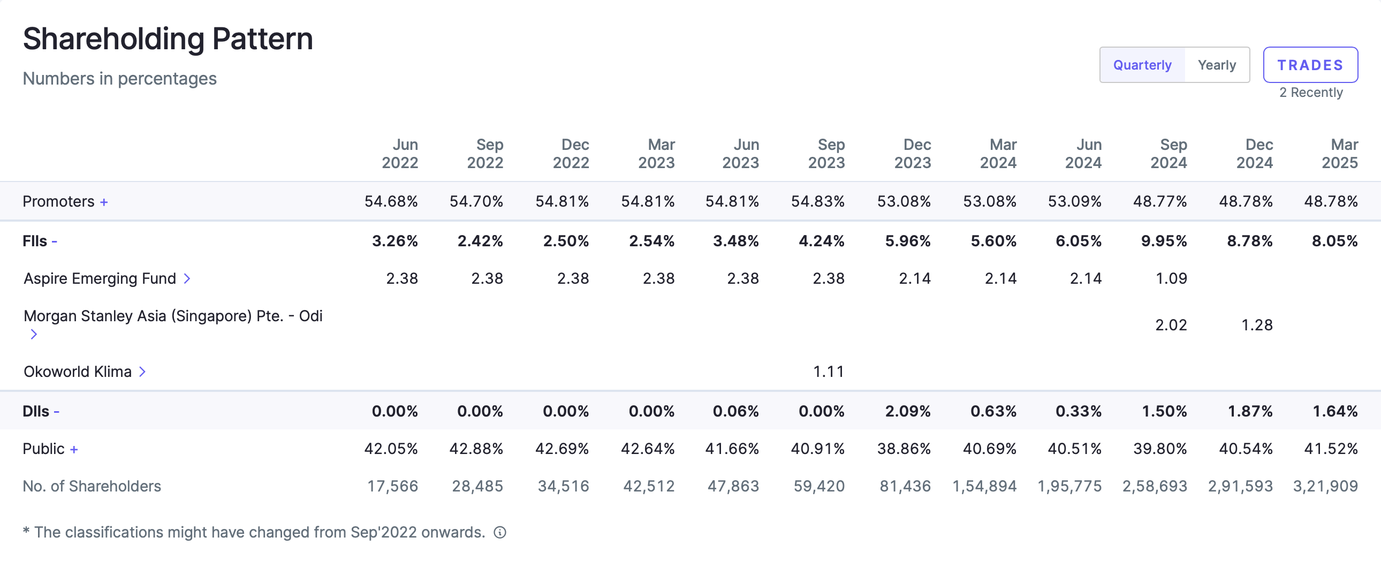
Task: Open Aspire Emerging Fund details
Action: tap(100, 278)
